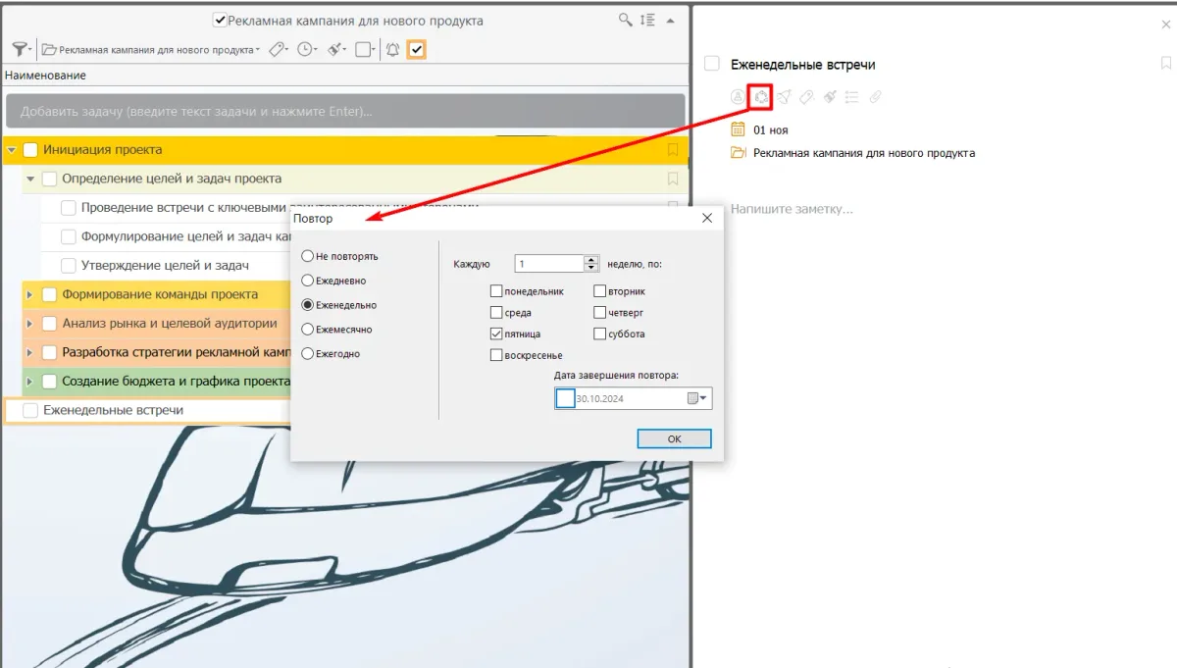Viewport: 1177px width, 668px height.
Task: Click the bookmark icon on Инициация проекта row
Action: pyautogui.click(x=673, y=150)
